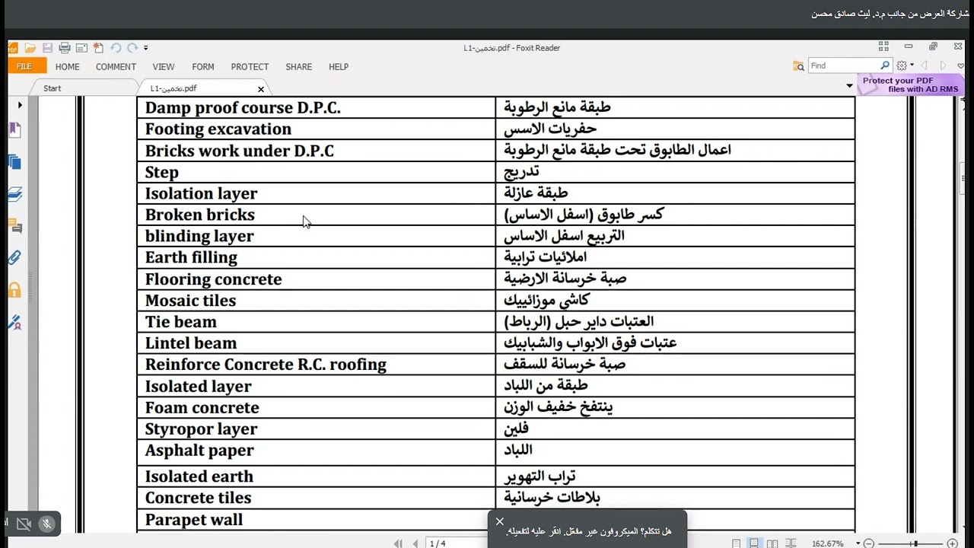
Task: Unmute the microphone in the meeting overlay
Action: click(x=47, y=524)
